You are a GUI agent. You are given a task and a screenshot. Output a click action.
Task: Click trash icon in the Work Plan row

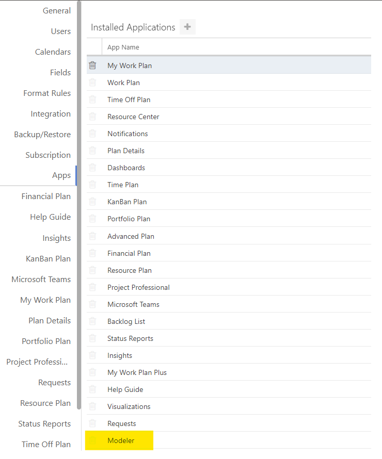coord(92,82)
